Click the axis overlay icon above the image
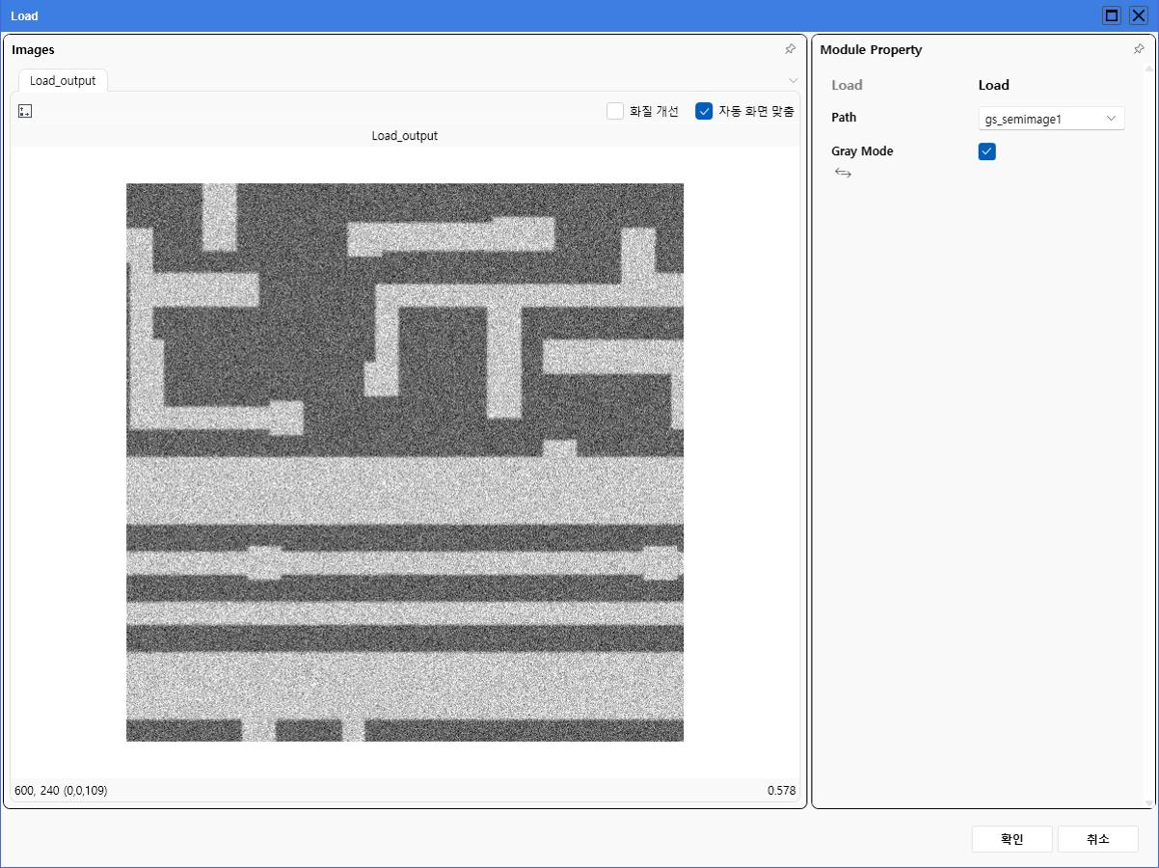Screen dimensions: 1159x868 (25, 112)
